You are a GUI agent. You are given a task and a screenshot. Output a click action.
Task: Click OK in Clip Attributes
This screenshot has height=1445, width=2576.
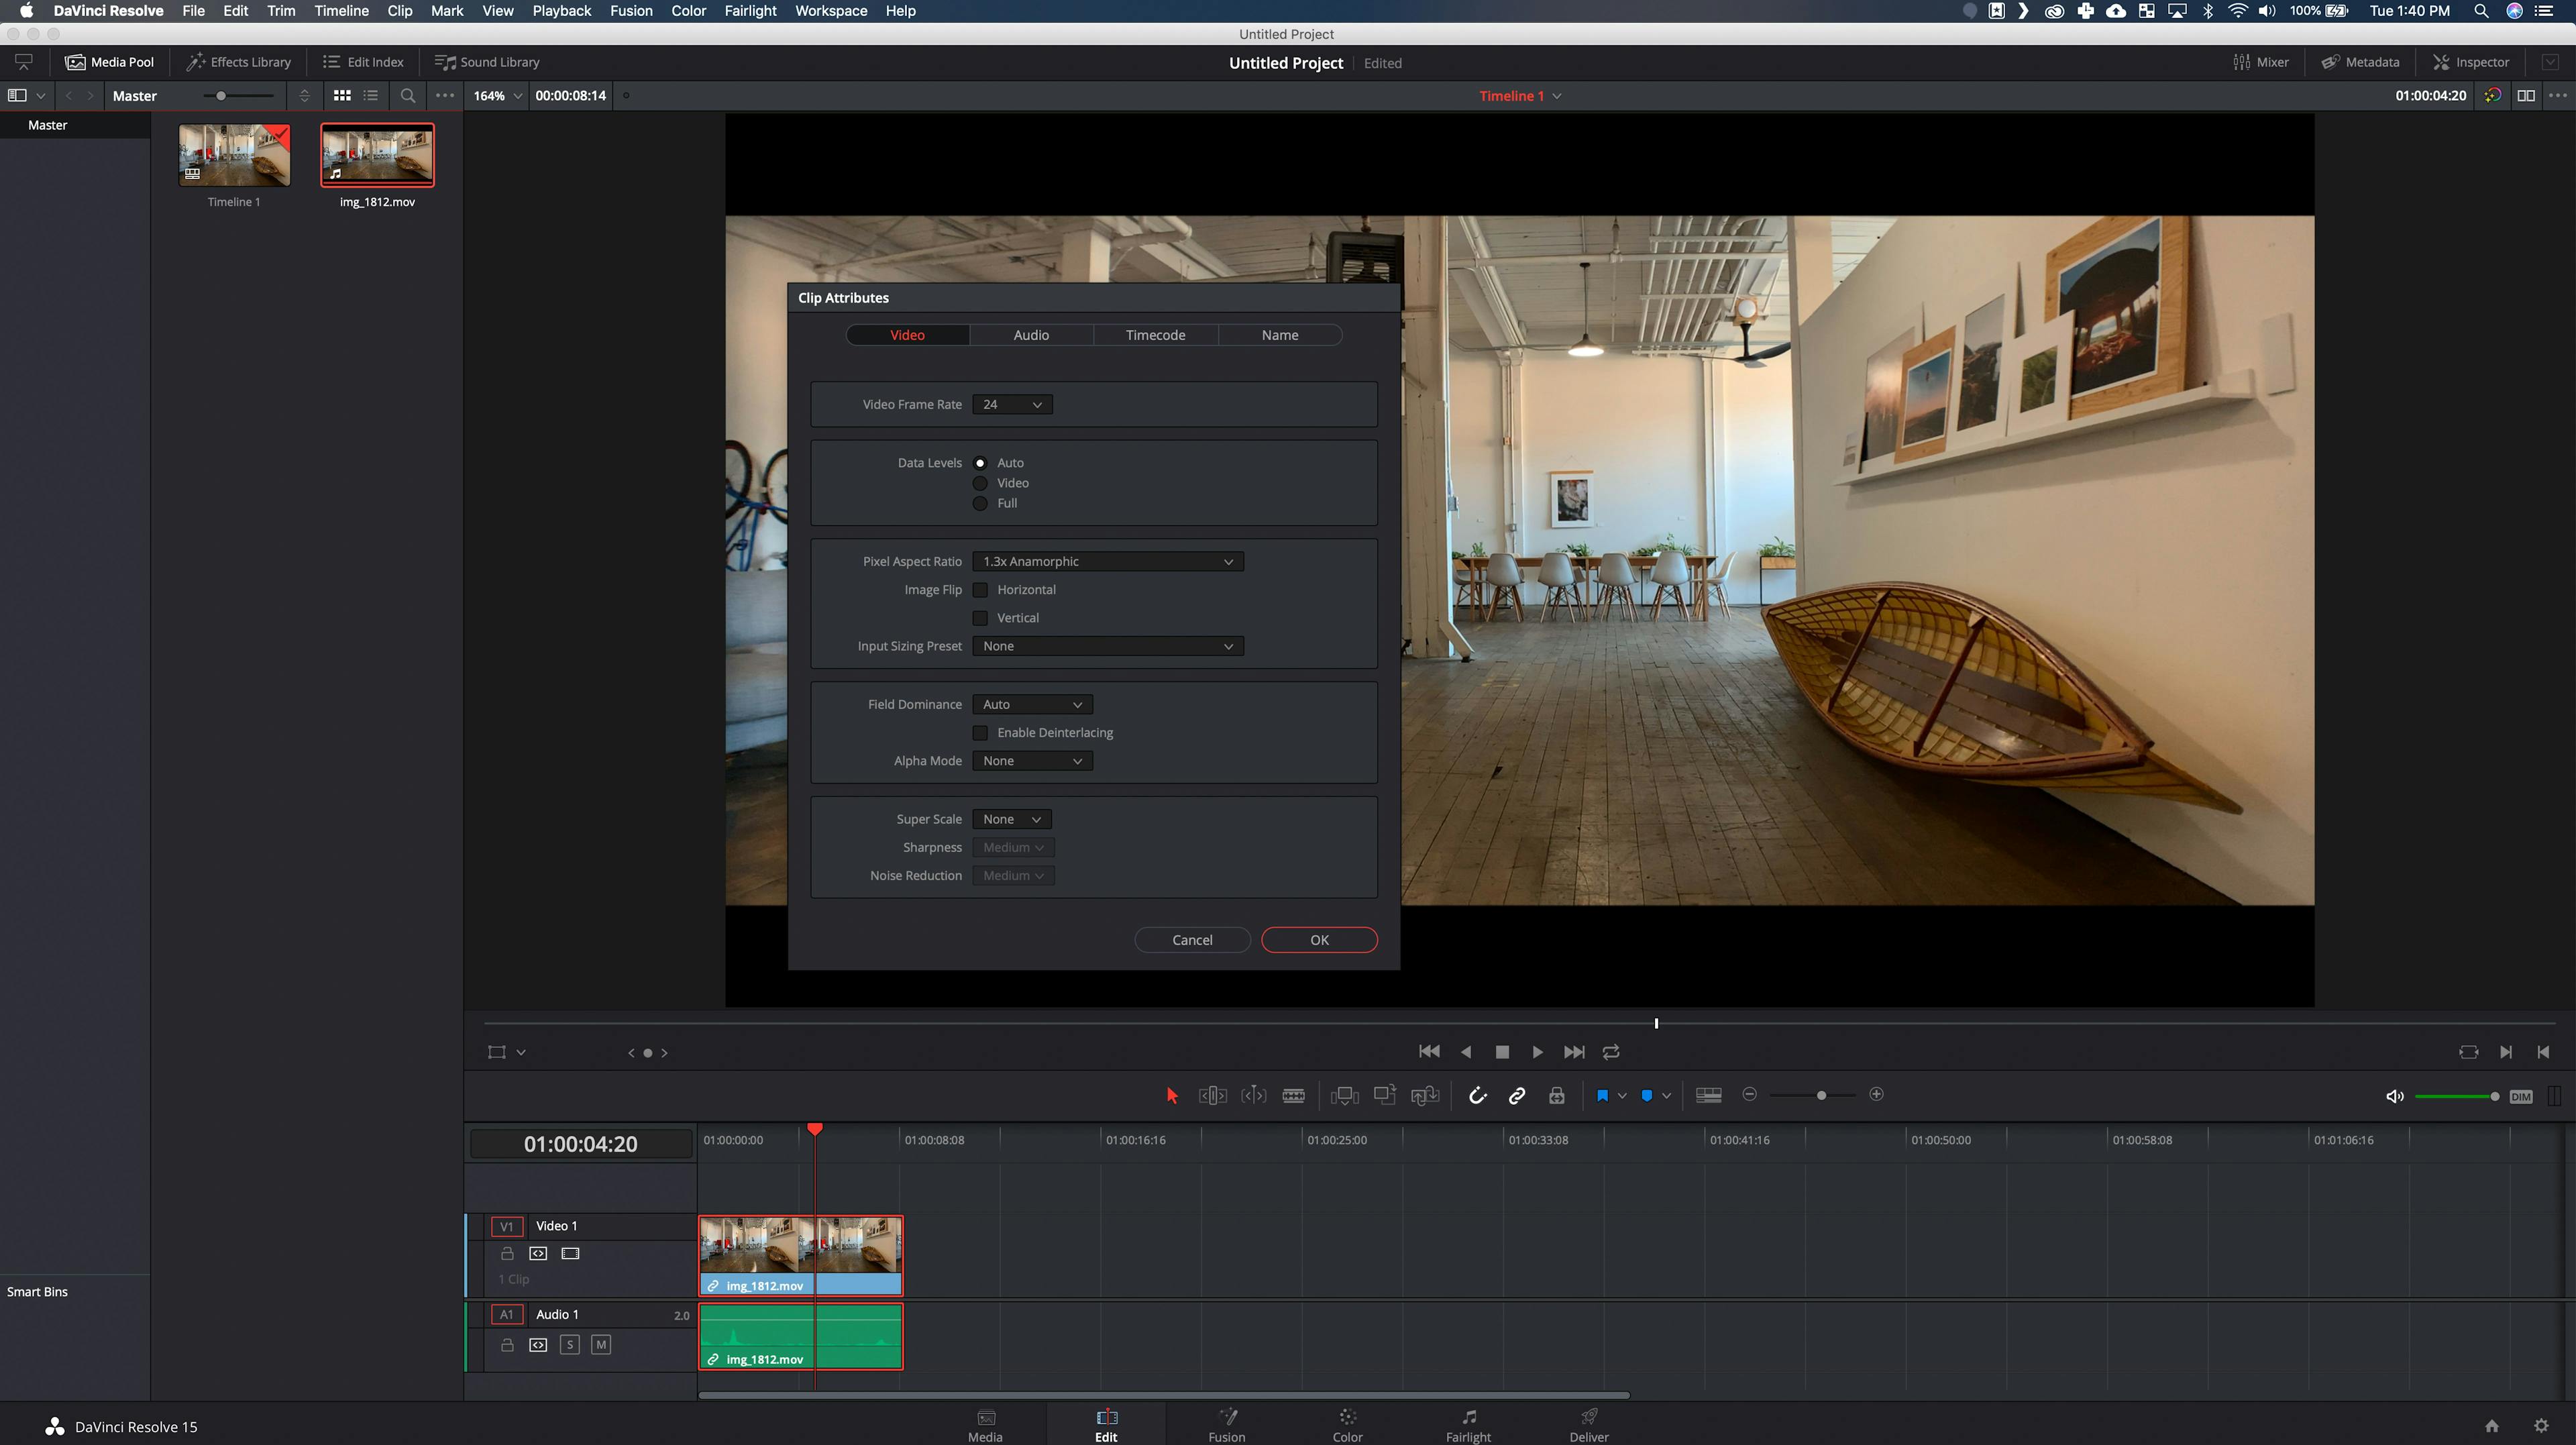(x=1319, y=940)
